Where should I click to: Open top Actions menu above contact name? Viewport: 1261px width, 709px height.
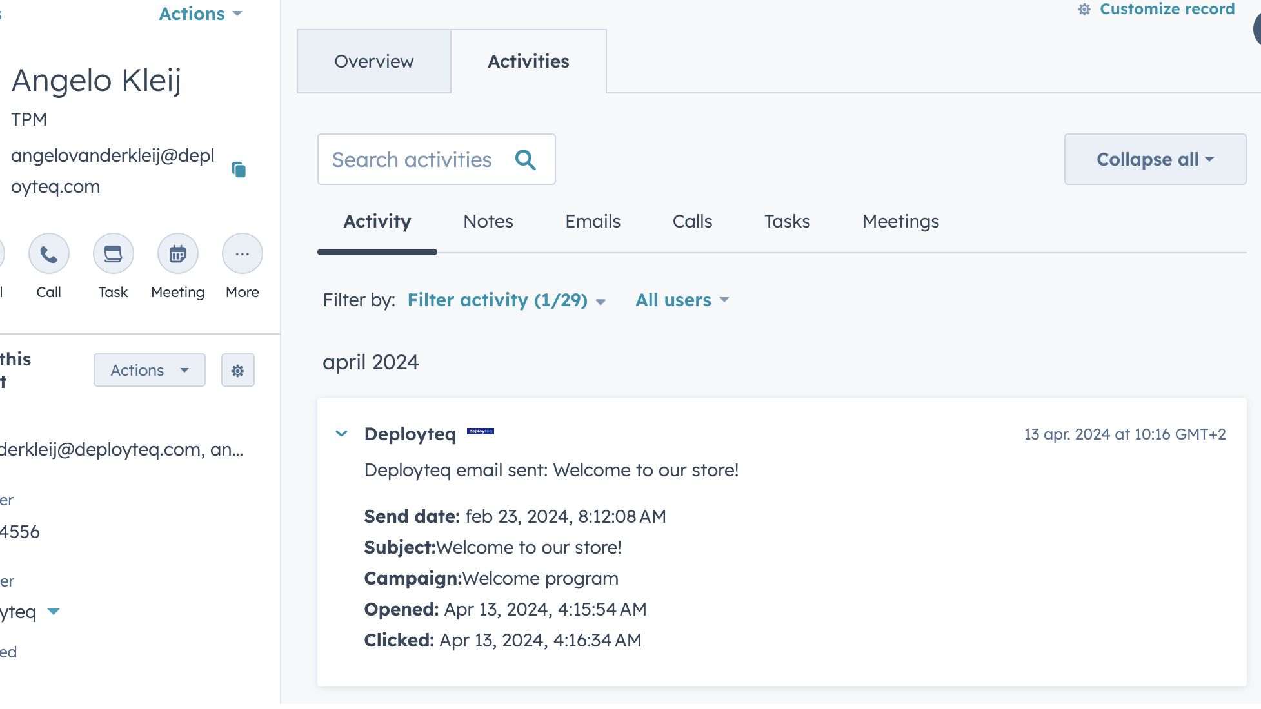[200, 14]
